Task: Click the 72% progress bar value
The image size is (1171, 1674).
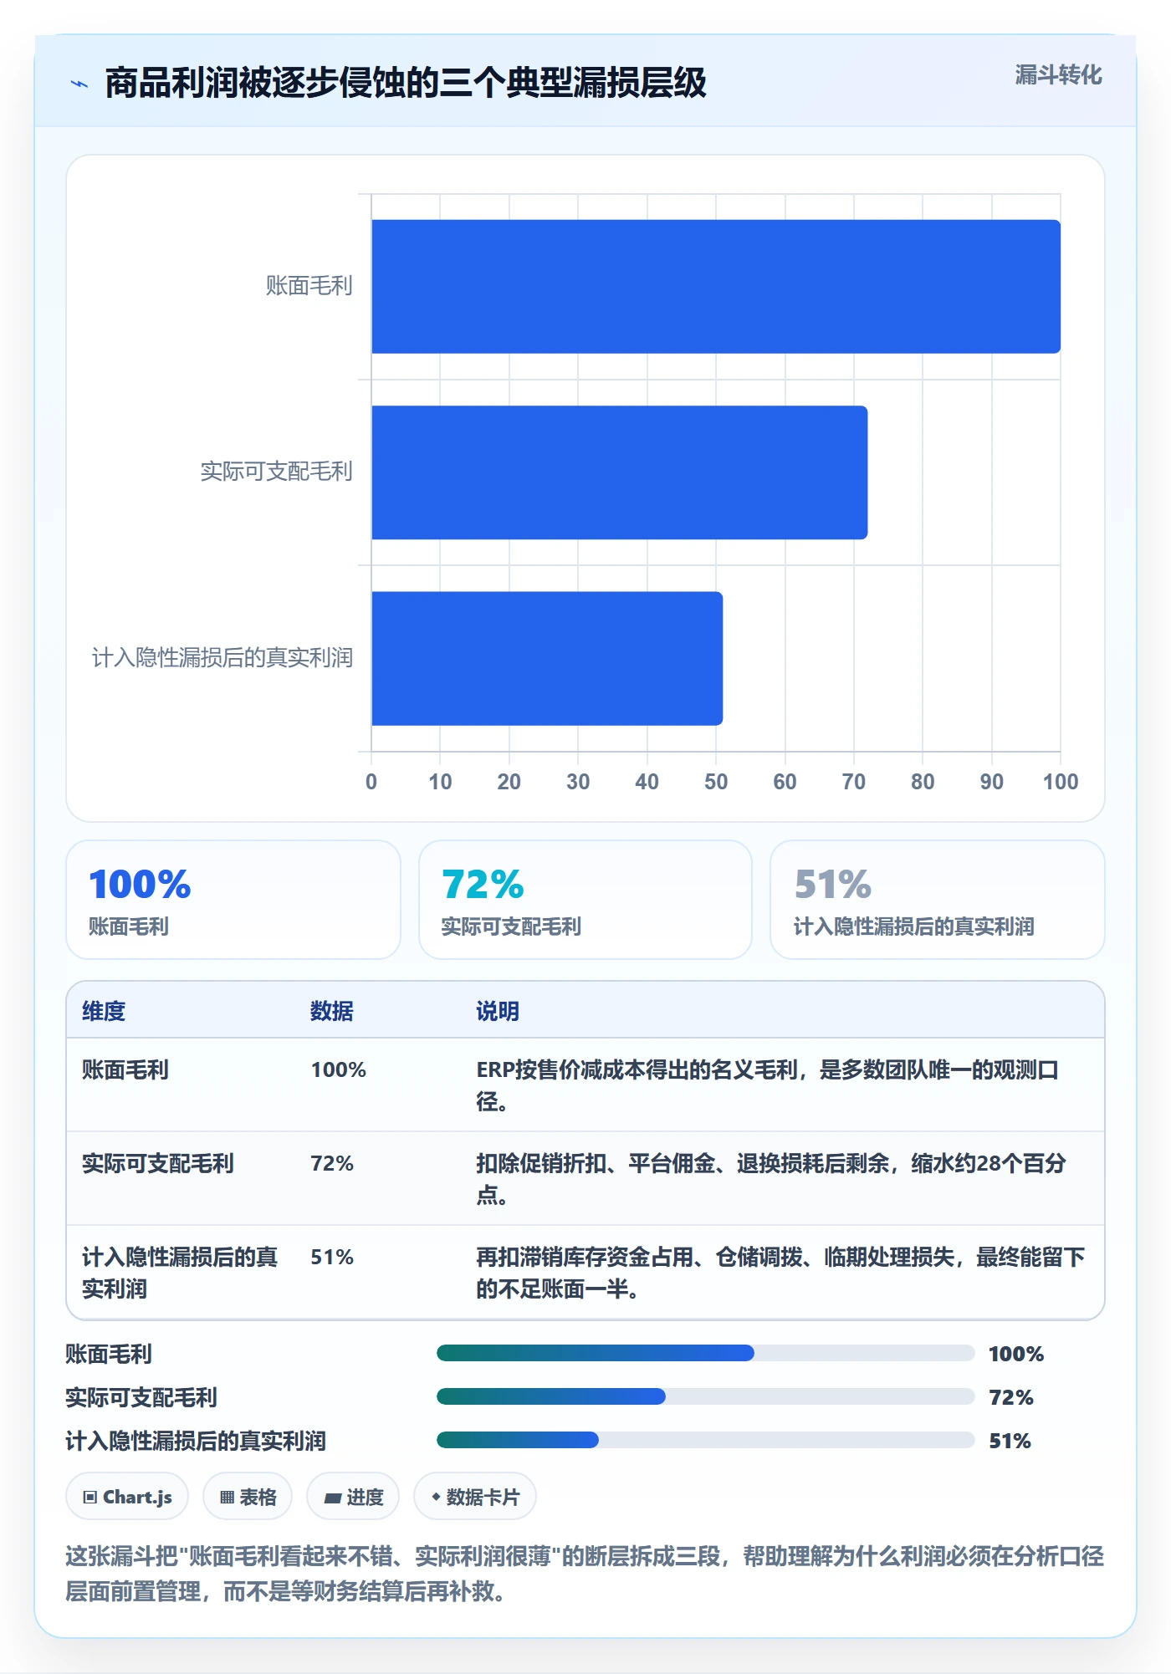Action: coord(1011,1397)
